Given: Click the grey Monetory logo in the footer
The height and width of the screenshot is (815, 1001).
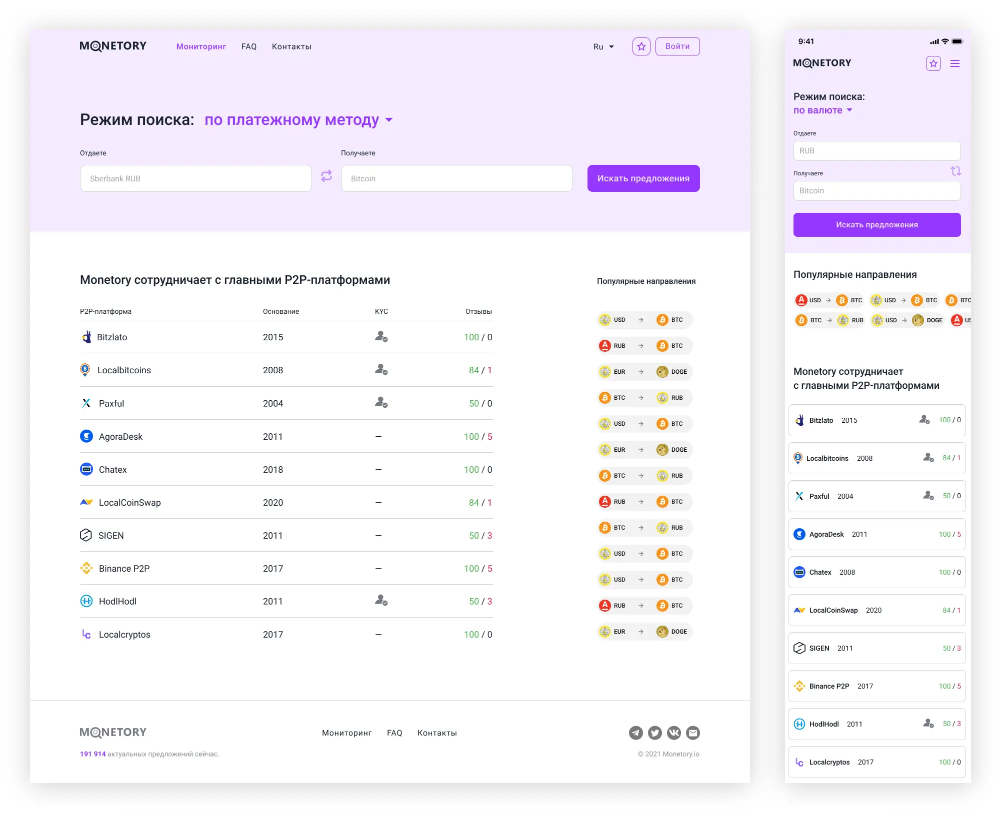Looking at the screenshot, I should pyautogui.click(x=113, y=732).
